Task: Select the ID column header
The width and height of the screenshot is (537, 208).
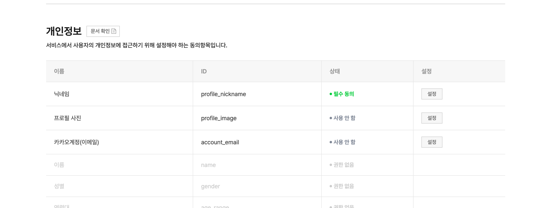Action: (x=203, y=71)
